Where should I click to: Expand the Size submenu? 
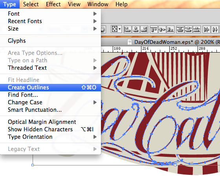(51, 29)
